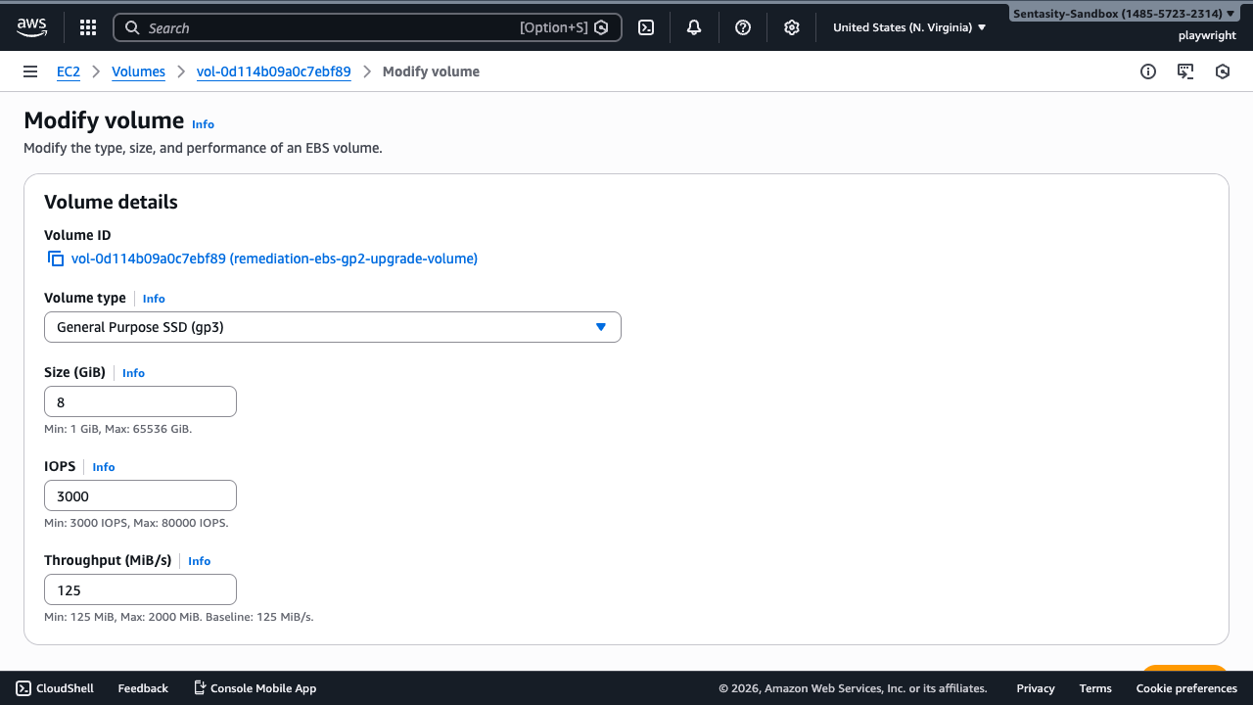Image resolution: width=1253 pixels, height=705 pixels.
Task: Open vol-0d114b09a0c7ebf89 breadcrumb link
Action: pos(273,71)
